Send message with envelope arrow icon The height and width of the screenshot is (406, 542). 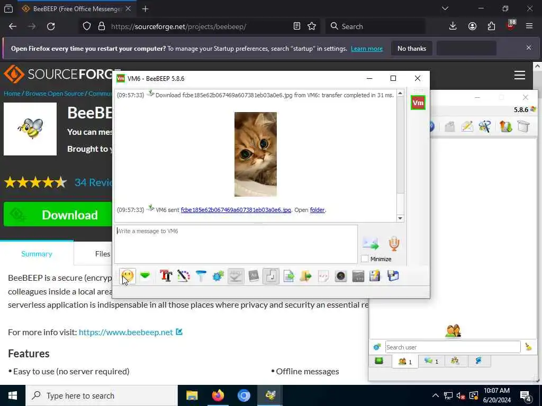(x=371, y=243)
